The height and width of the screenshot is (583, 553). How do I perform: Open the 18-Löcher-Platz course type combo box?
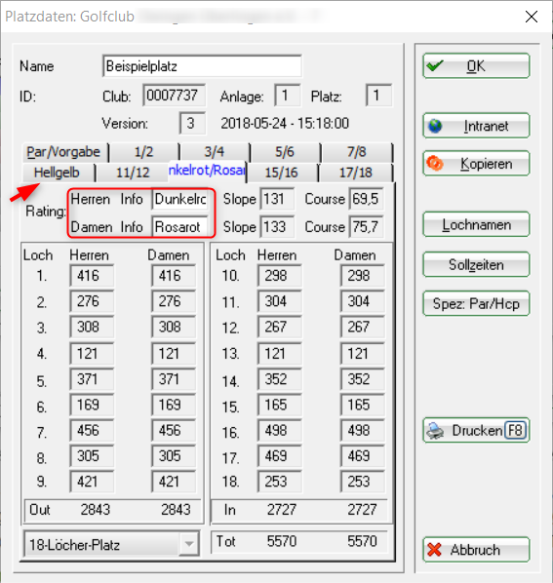pyautogui.click(x=111, y=544)
